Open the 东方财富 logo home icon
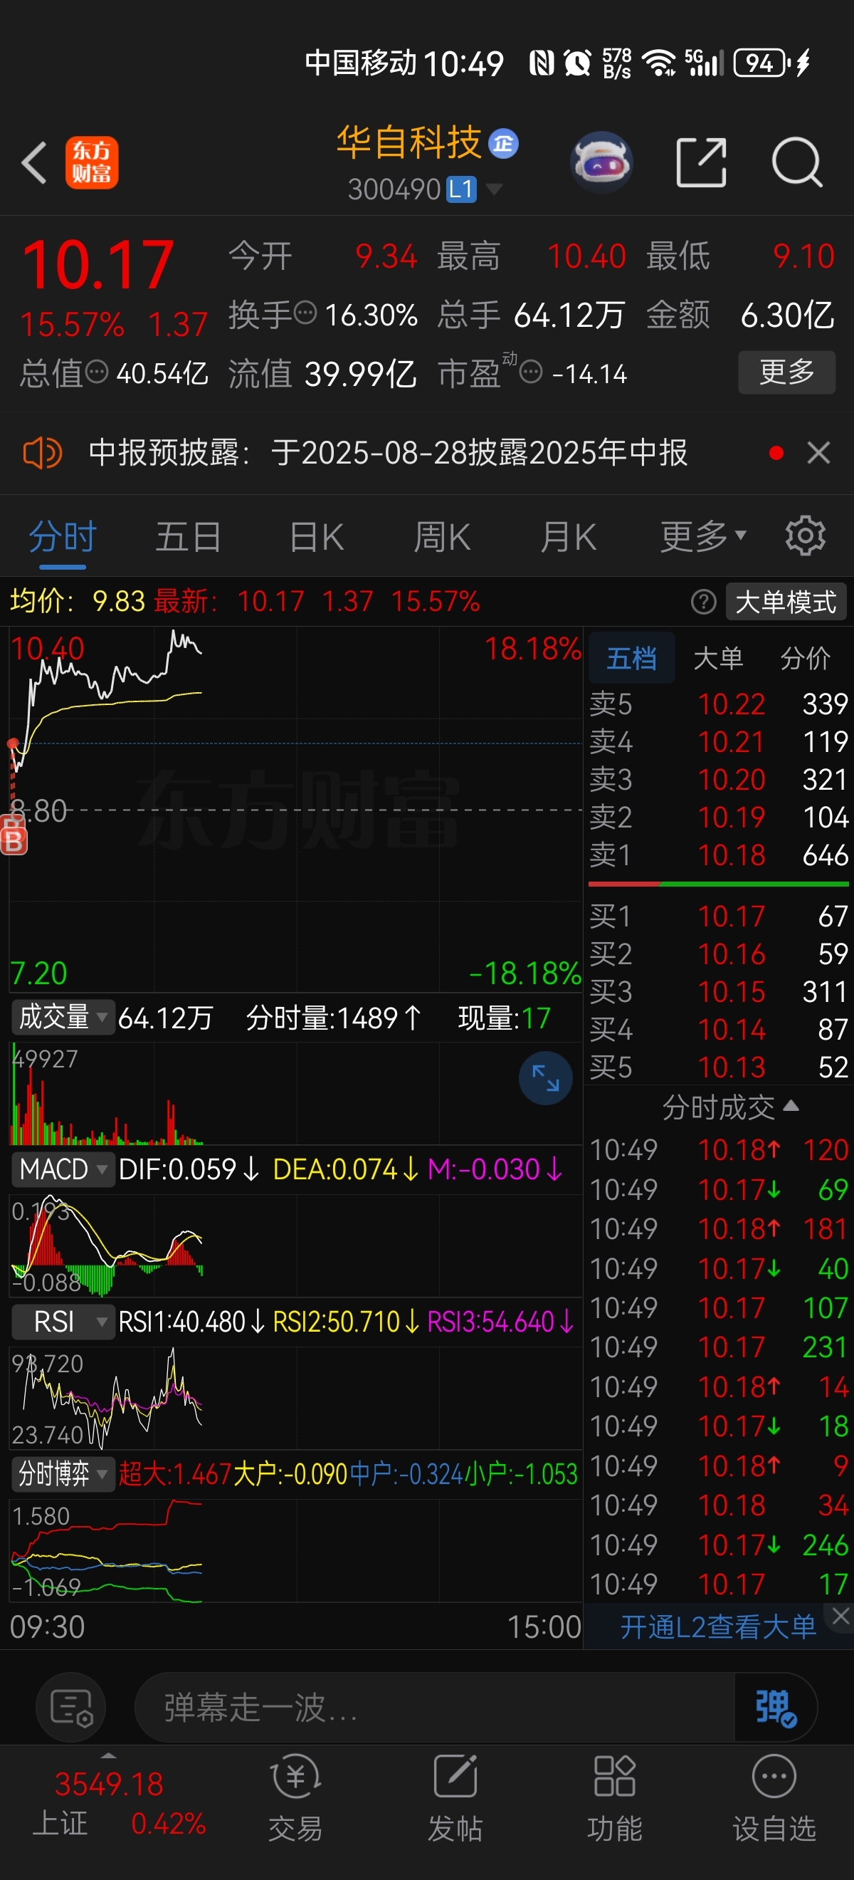Screen dimensions: 854x1880 pyautogui.click(x=92, y=163)
